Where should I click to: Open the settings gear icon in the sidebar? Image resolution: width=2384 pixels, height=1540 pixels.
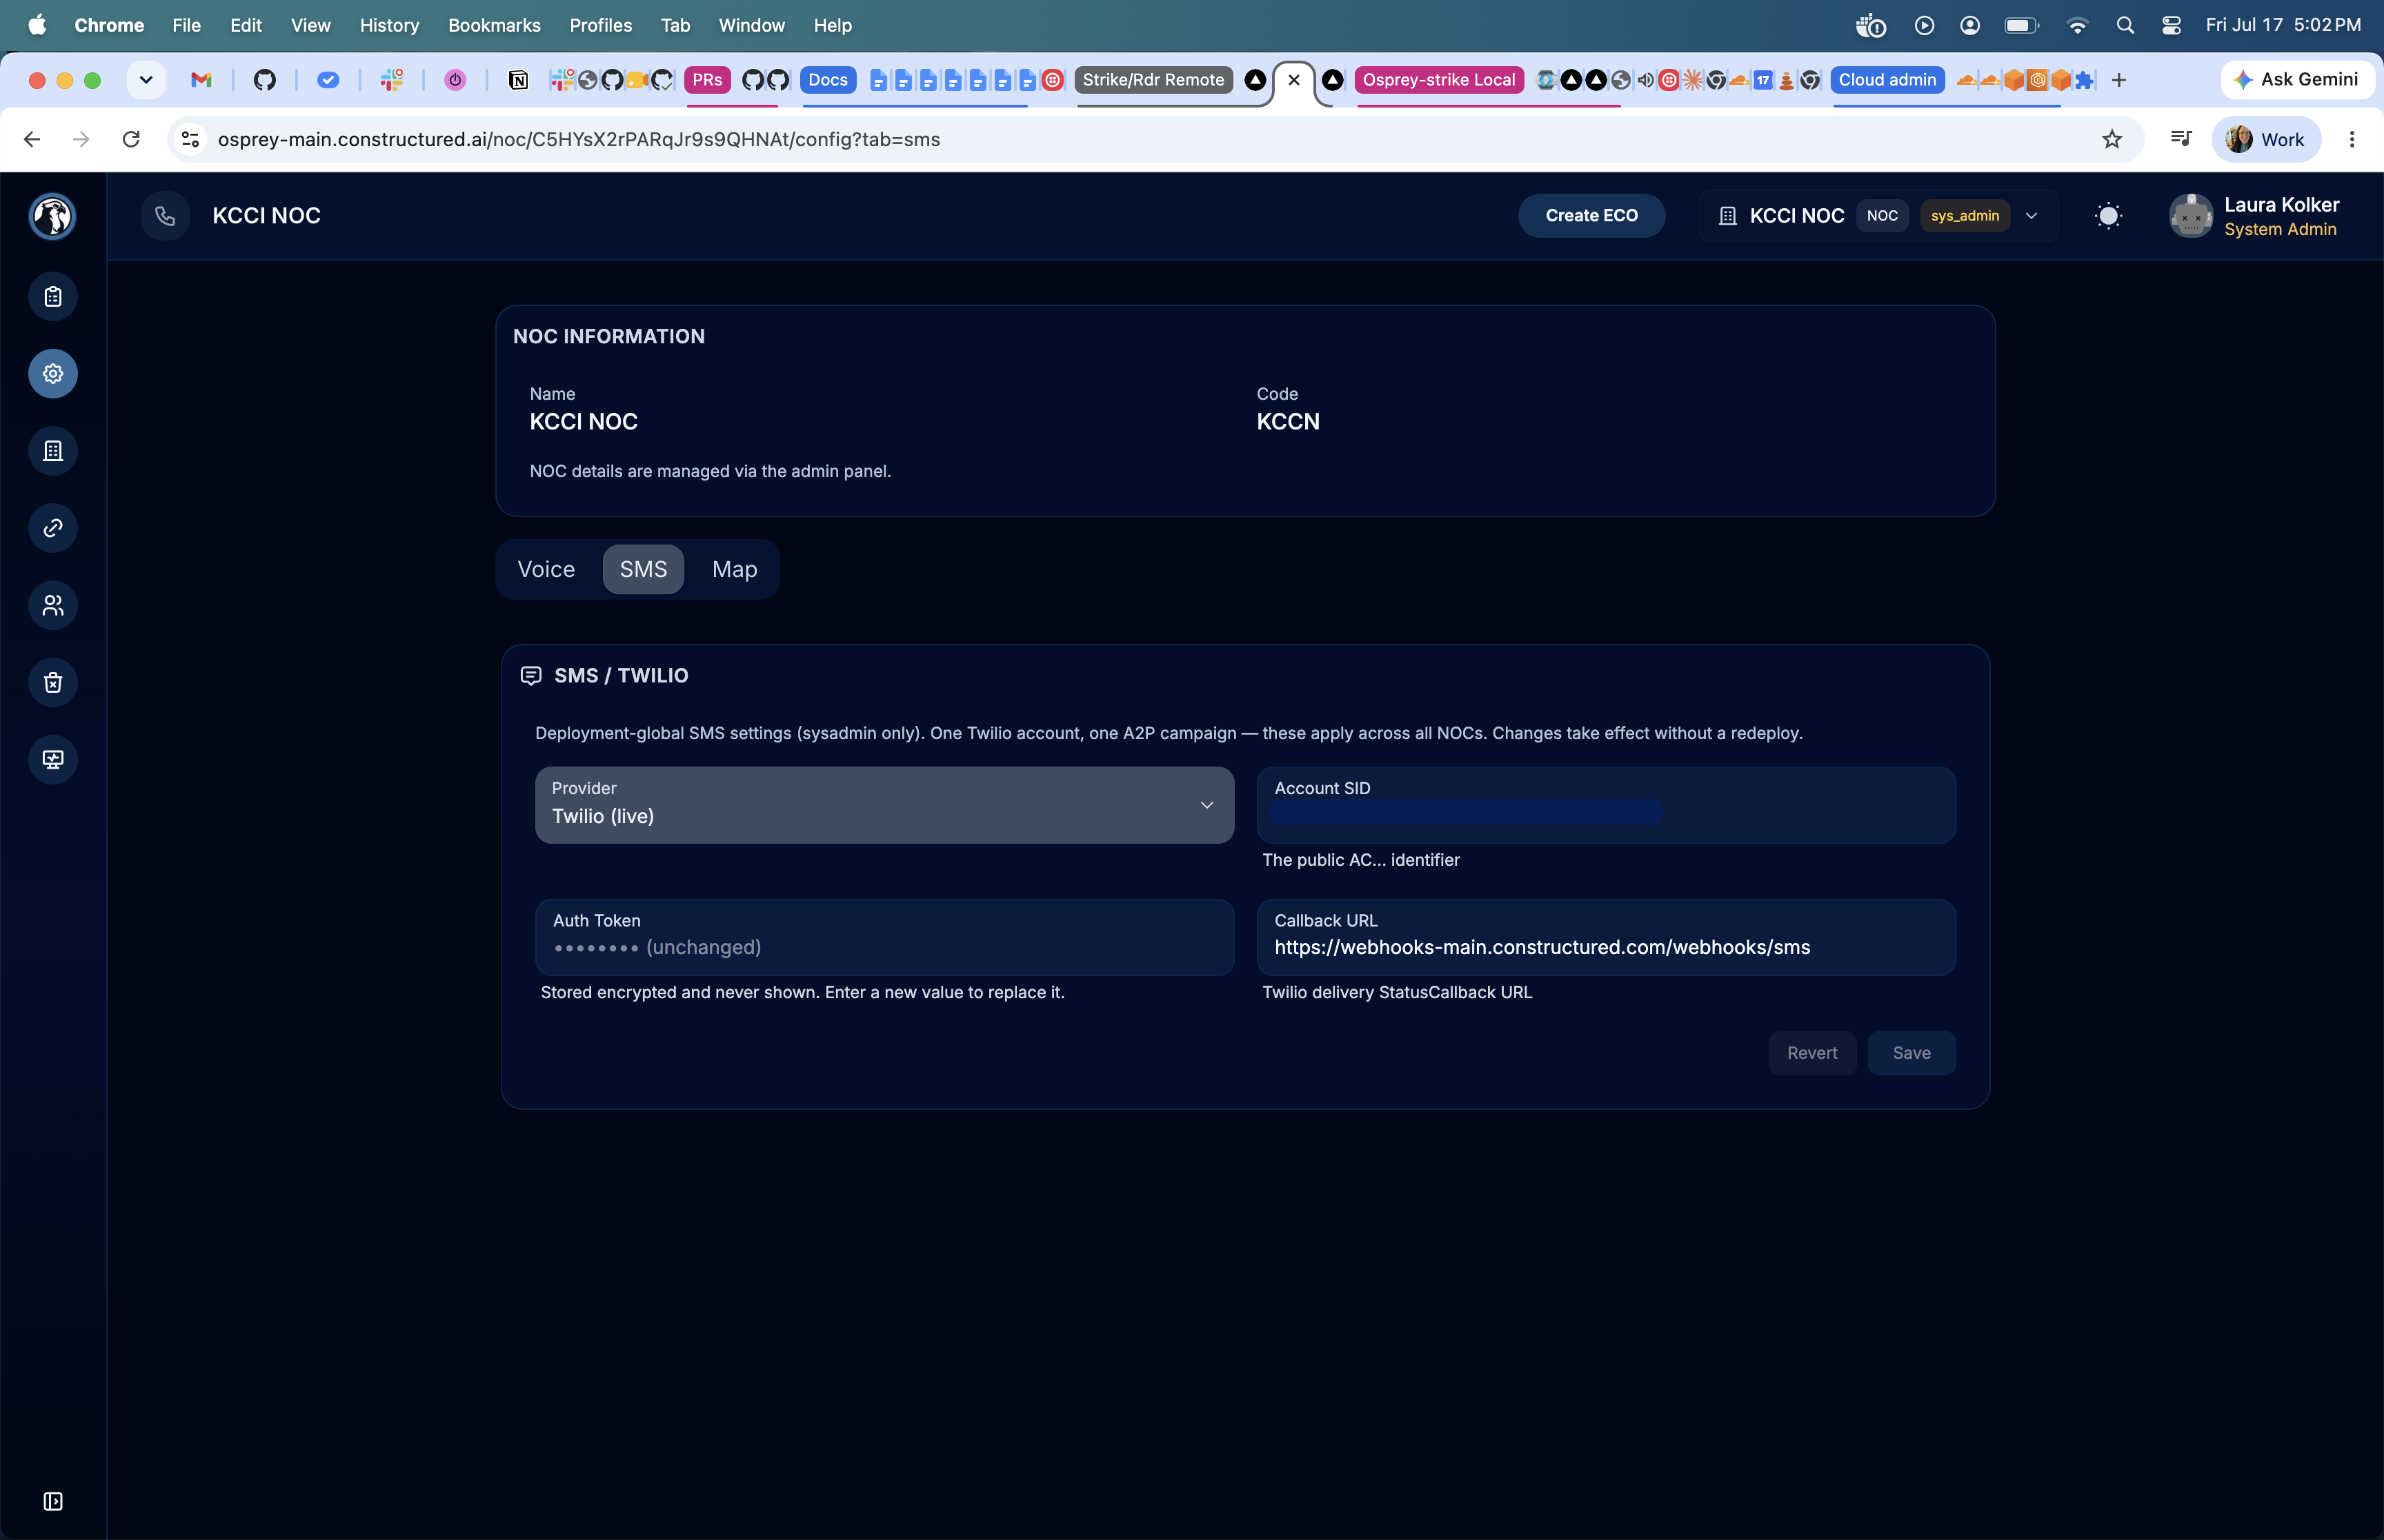coord(53,374)
